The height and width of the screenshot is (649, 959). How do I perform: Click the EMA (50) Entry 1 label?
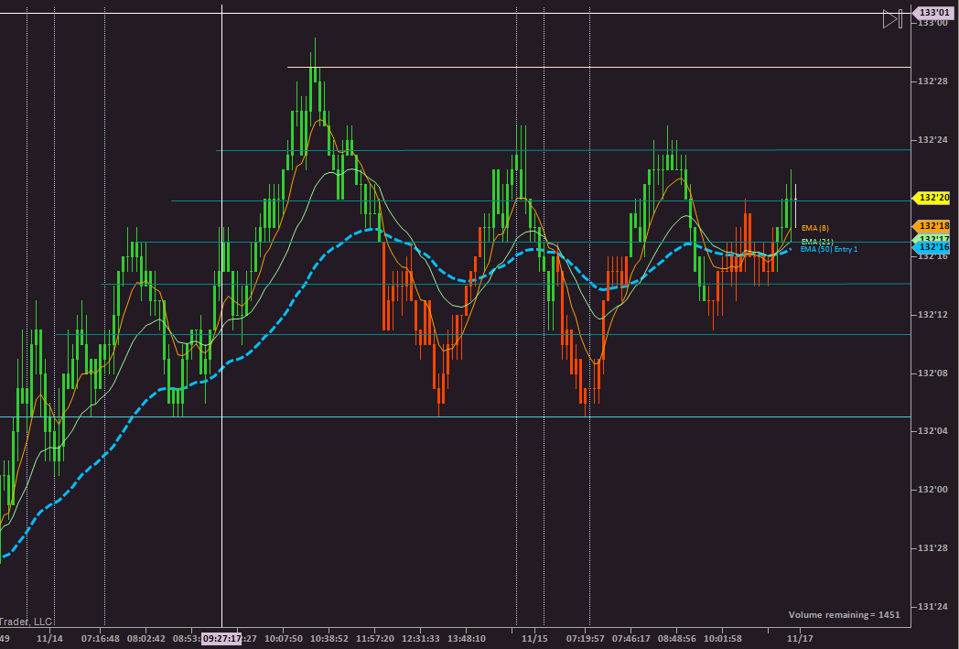[829, 250]
